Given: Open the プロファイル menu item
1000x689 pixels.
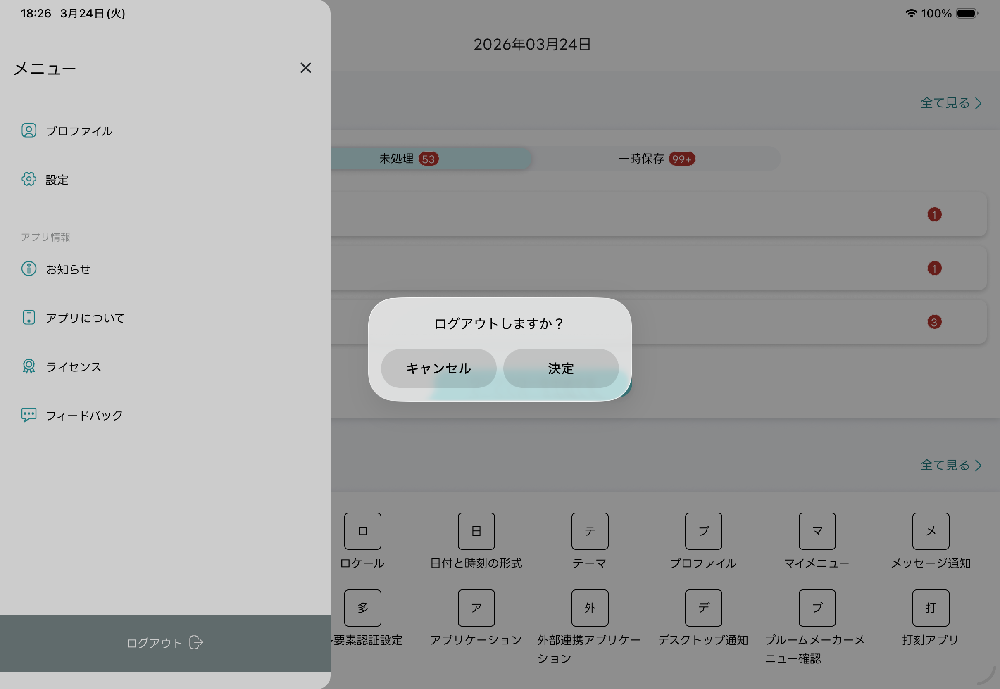Looking at the screenshot, I should [x=79, y=131].
